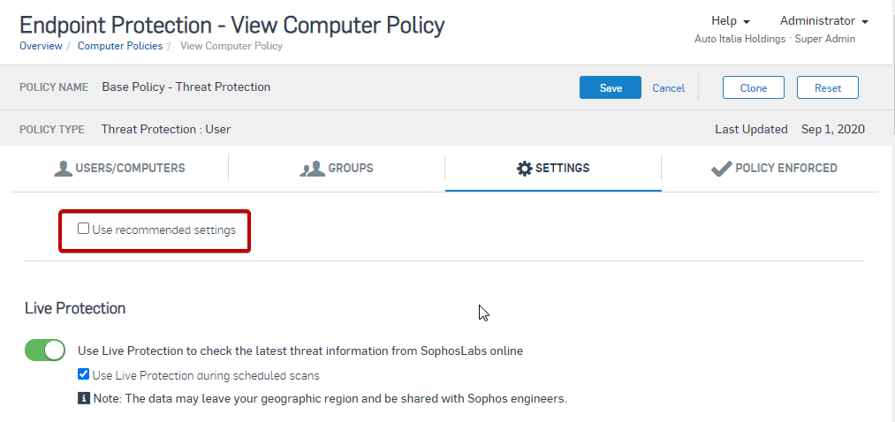The image size is (895, 422).
Task: Click the Cancel link
Action: coord(668,88)
